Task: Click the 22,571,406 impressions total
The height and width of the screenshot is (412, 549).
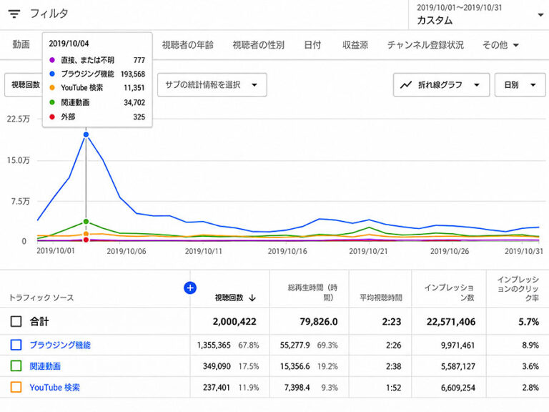Action: pos(451,322)
